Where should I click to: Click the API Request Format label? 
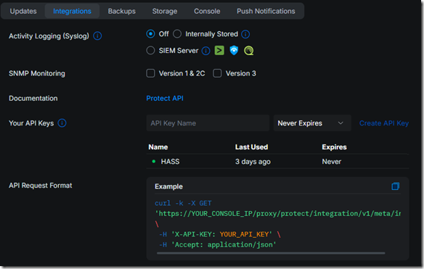click(x=40, y=186)
